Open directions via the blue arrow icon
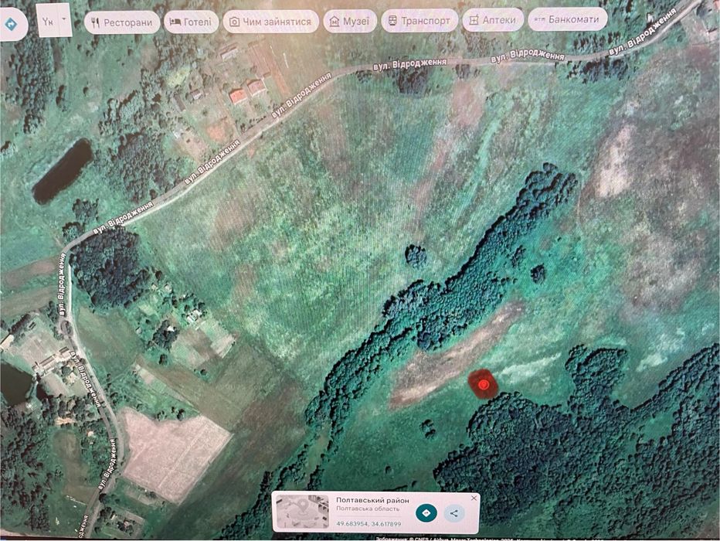The height and width of the screenshot is (541, 720). [10, 23]
